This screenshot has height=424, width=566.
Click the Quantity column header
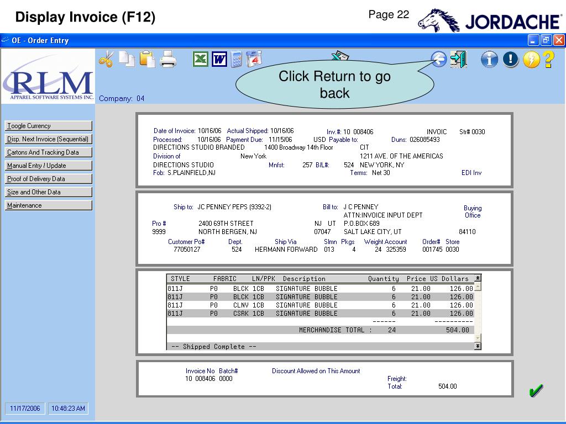pos(384,279)
